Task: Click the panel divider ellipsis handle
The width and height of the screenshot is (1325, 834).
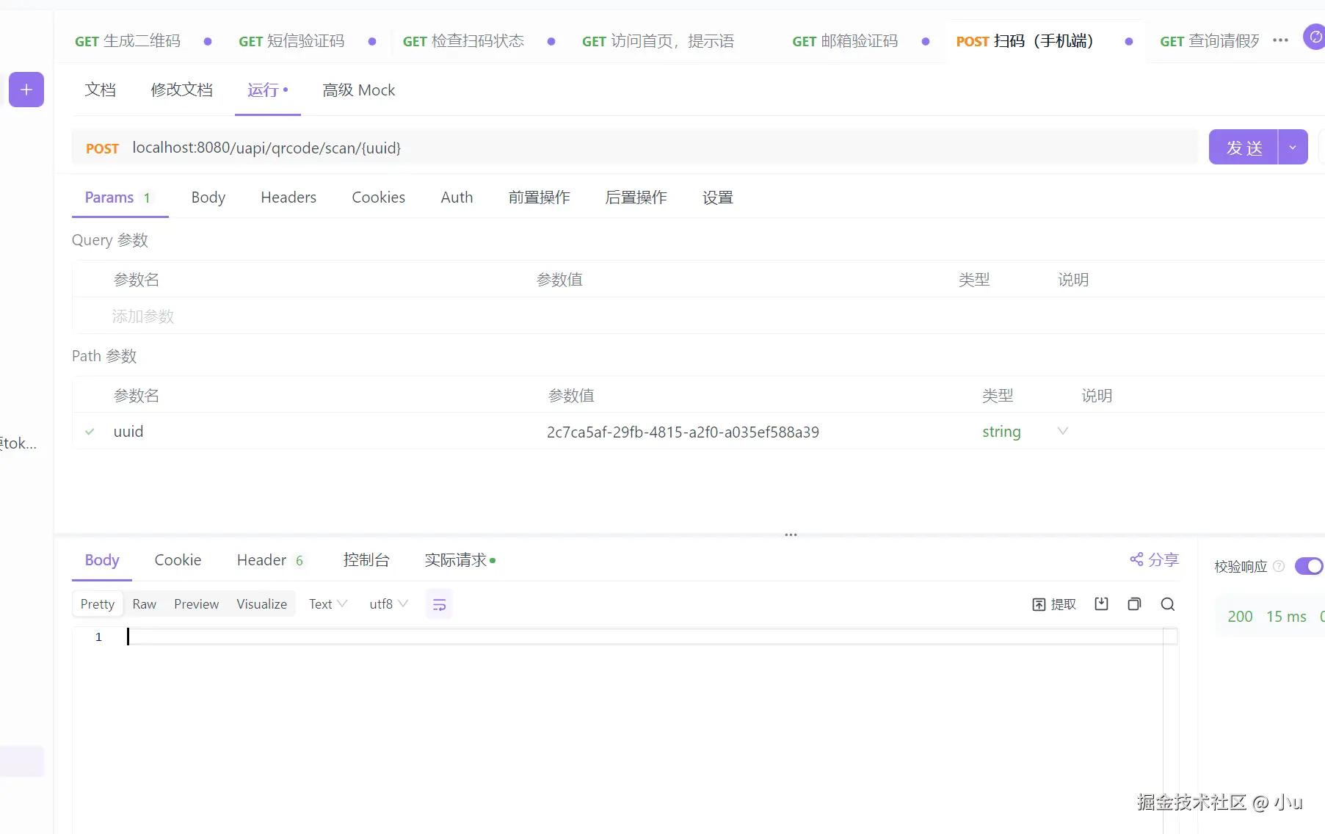Action: tap(791, 534)
